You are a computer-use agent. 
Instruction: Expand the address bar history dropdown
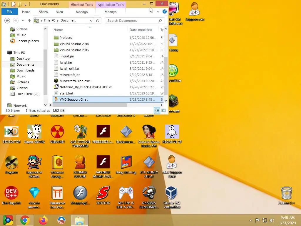tap(91, 21)
